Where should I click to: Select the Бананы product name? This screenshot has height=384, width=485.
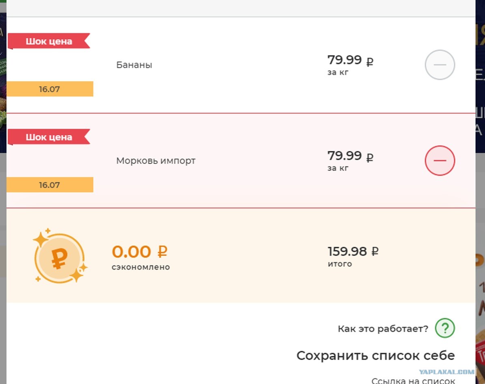[x=134, y=65]
